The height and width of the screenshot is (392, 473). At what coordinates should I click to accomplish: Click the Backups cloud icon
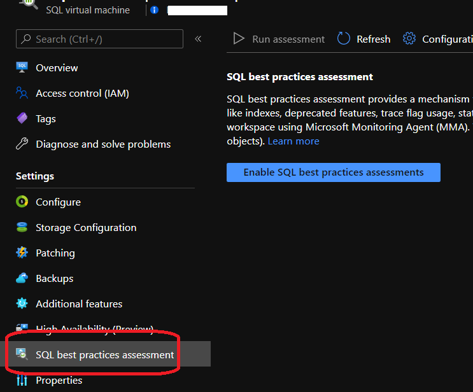click(x=22, y=278)
